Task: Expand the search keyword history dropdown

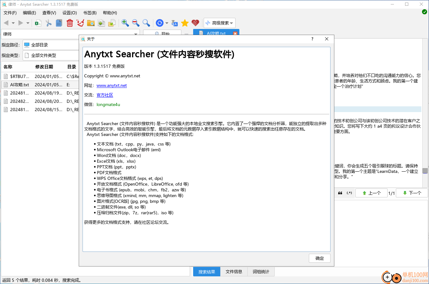Action: [x=136, y=34]
